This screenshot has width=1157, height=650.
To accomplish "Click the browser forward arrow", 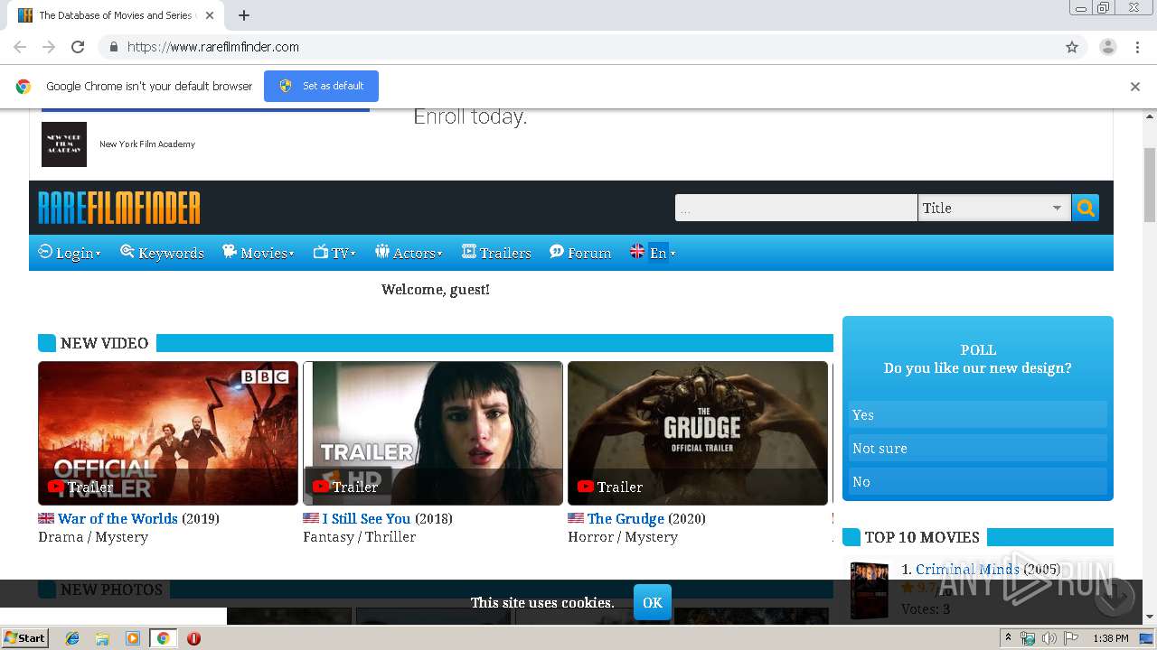I will click(x=49, y=47).
